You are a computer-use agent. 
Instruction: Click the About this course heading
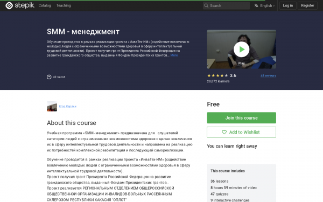click(x=72, y=123)
